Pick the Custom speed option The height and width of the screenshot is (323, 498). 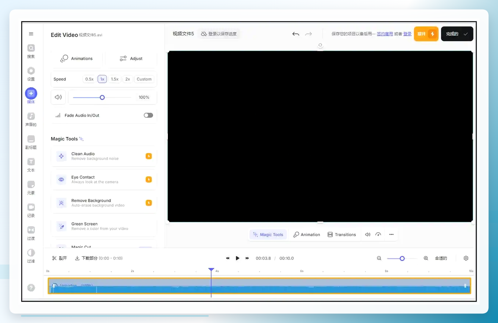(x=144, y=79)
